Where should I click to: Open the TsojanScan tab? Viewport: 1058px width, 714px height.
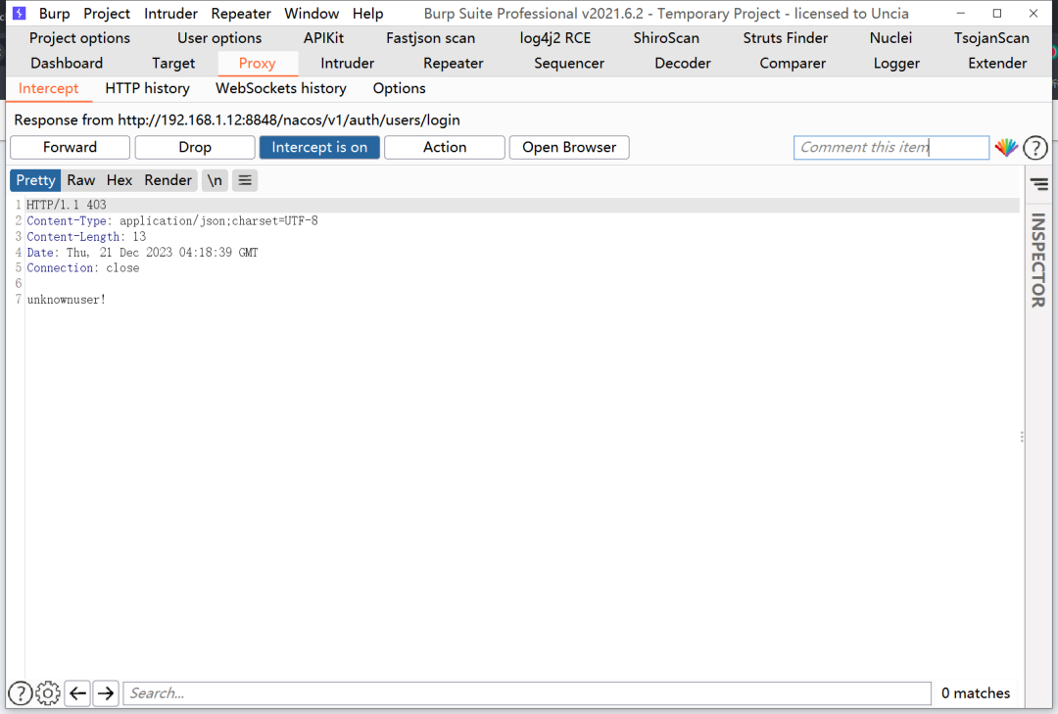[x=991, y=38]
